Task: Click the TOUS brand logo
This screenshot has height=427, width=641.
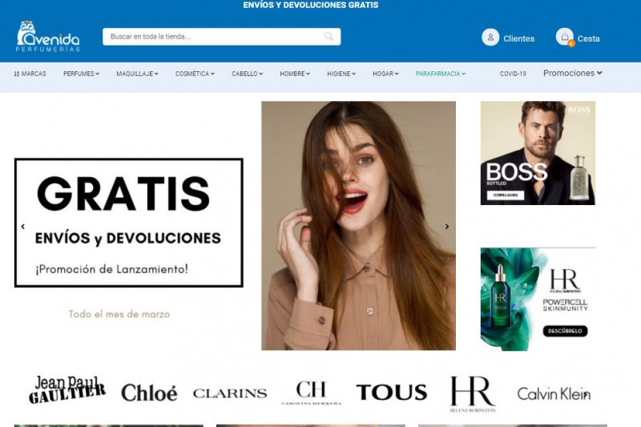Action: click(x=392, y=393)
